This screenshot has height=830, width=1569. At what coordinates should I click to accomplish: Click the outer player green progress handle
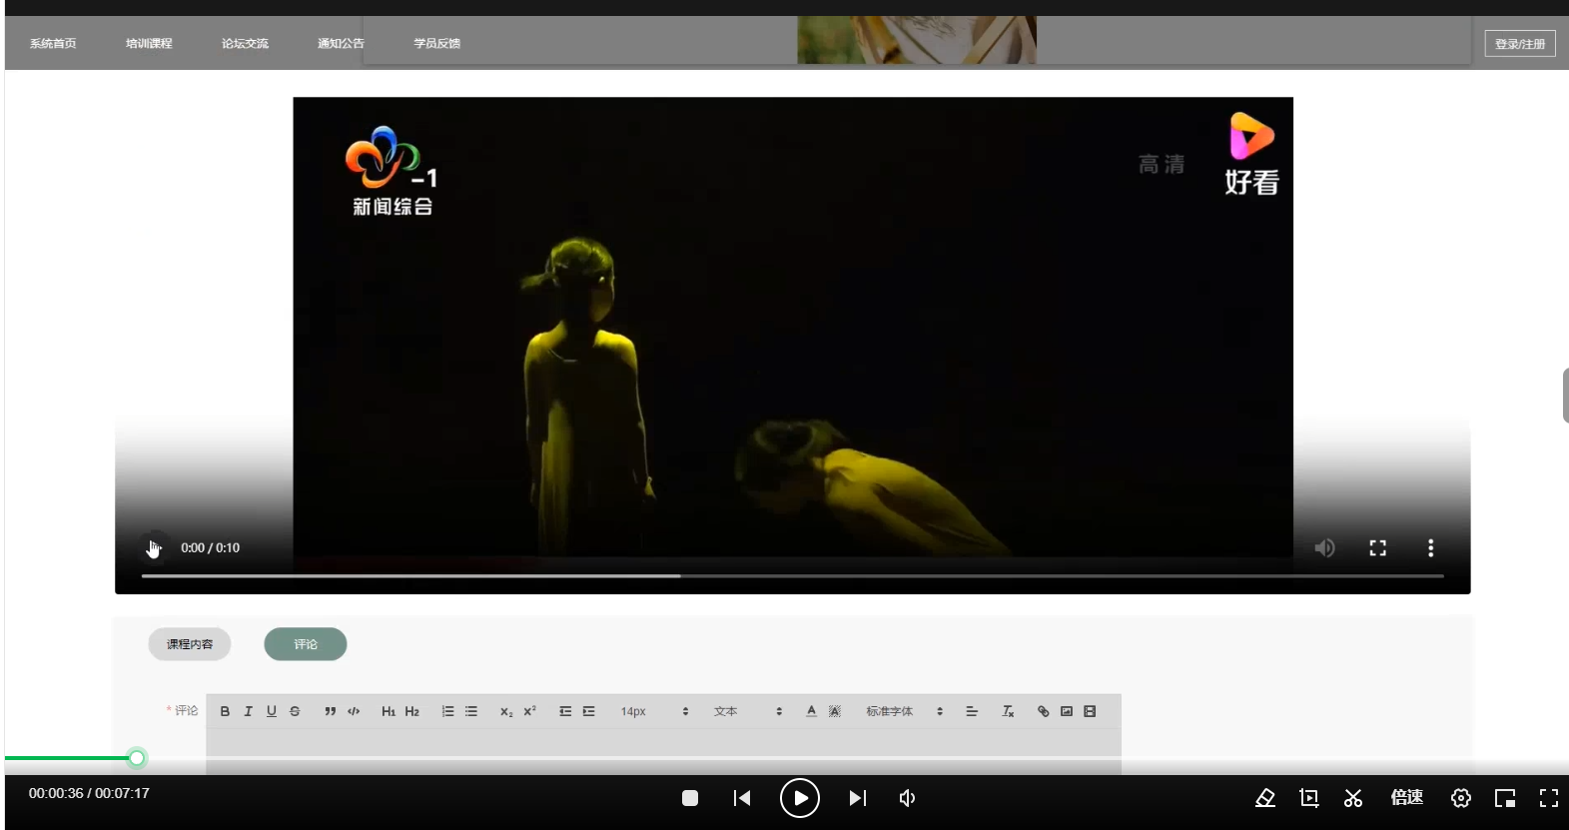pos(137,758)
